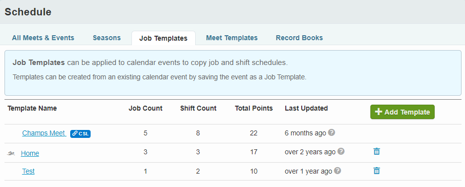
Task: Click the Last Updated column header
Action: (x=306, y=109)
